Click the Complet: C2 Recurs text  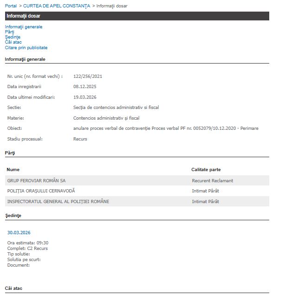pyautogui.click(x=27, y=249)
